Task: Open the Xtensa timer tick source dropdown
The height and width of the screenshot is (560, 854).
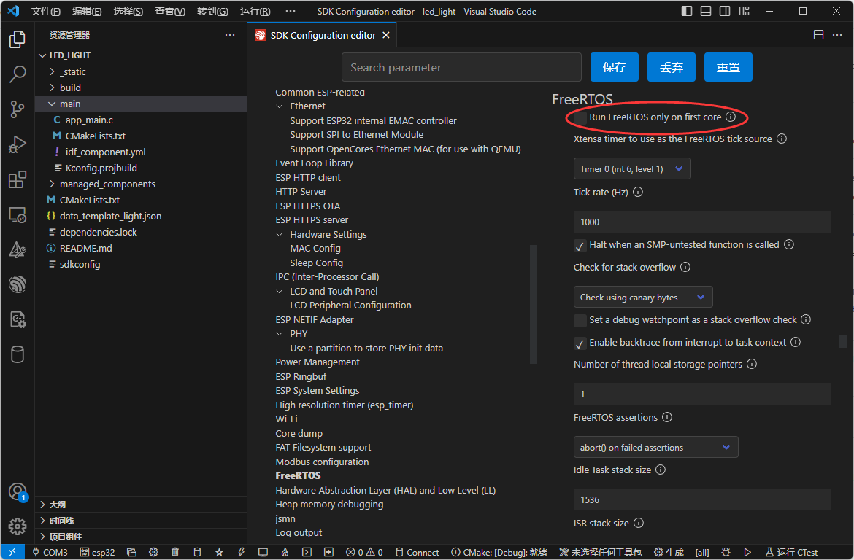Action: 631,168
